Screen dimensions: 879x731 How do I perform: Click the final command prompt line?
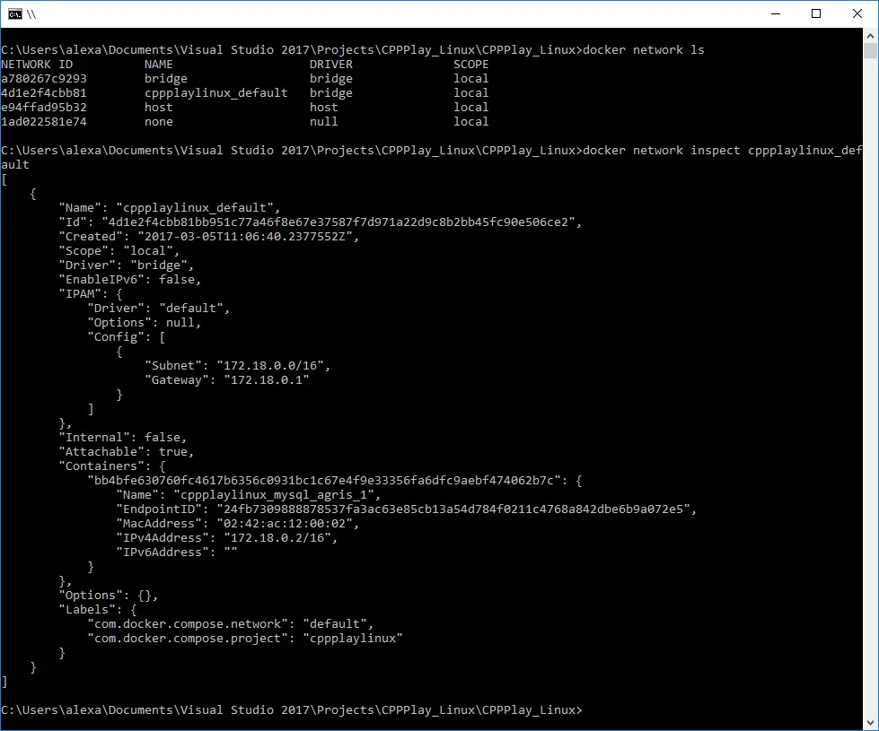coord(292,710)
